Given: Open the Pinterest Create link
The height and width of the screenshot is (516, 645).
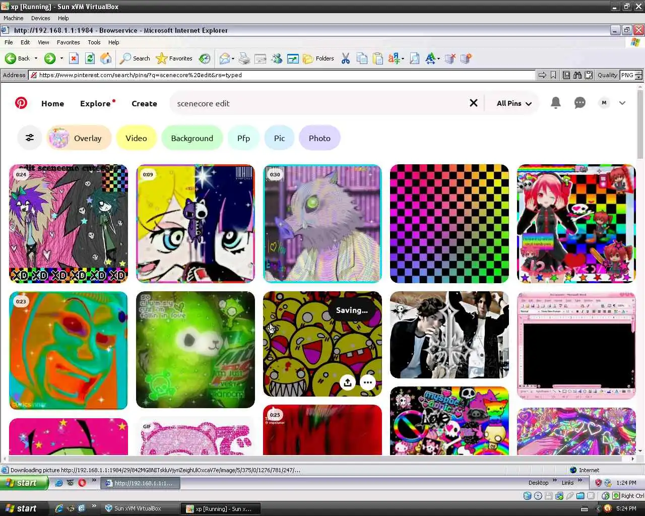Looking at the screenshot, I should click(x=144, y=103).
